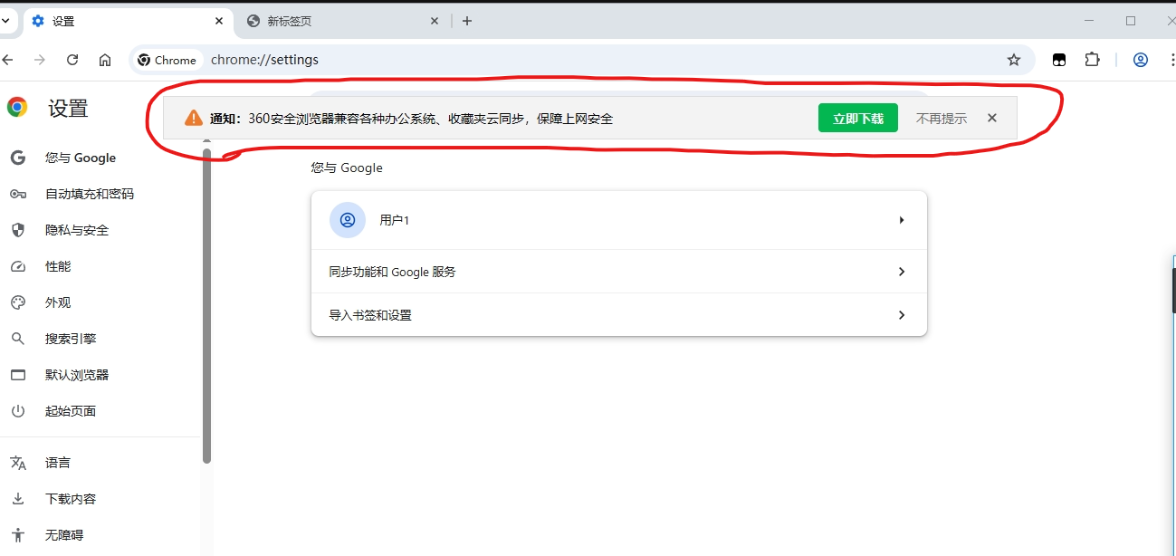
Task: Reload the current page
Action: pyautogui.click(x=72, y=60)
